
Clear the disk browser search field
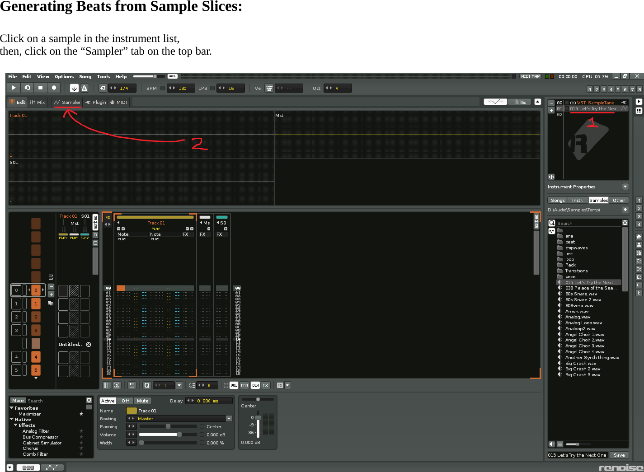[625, 223]
